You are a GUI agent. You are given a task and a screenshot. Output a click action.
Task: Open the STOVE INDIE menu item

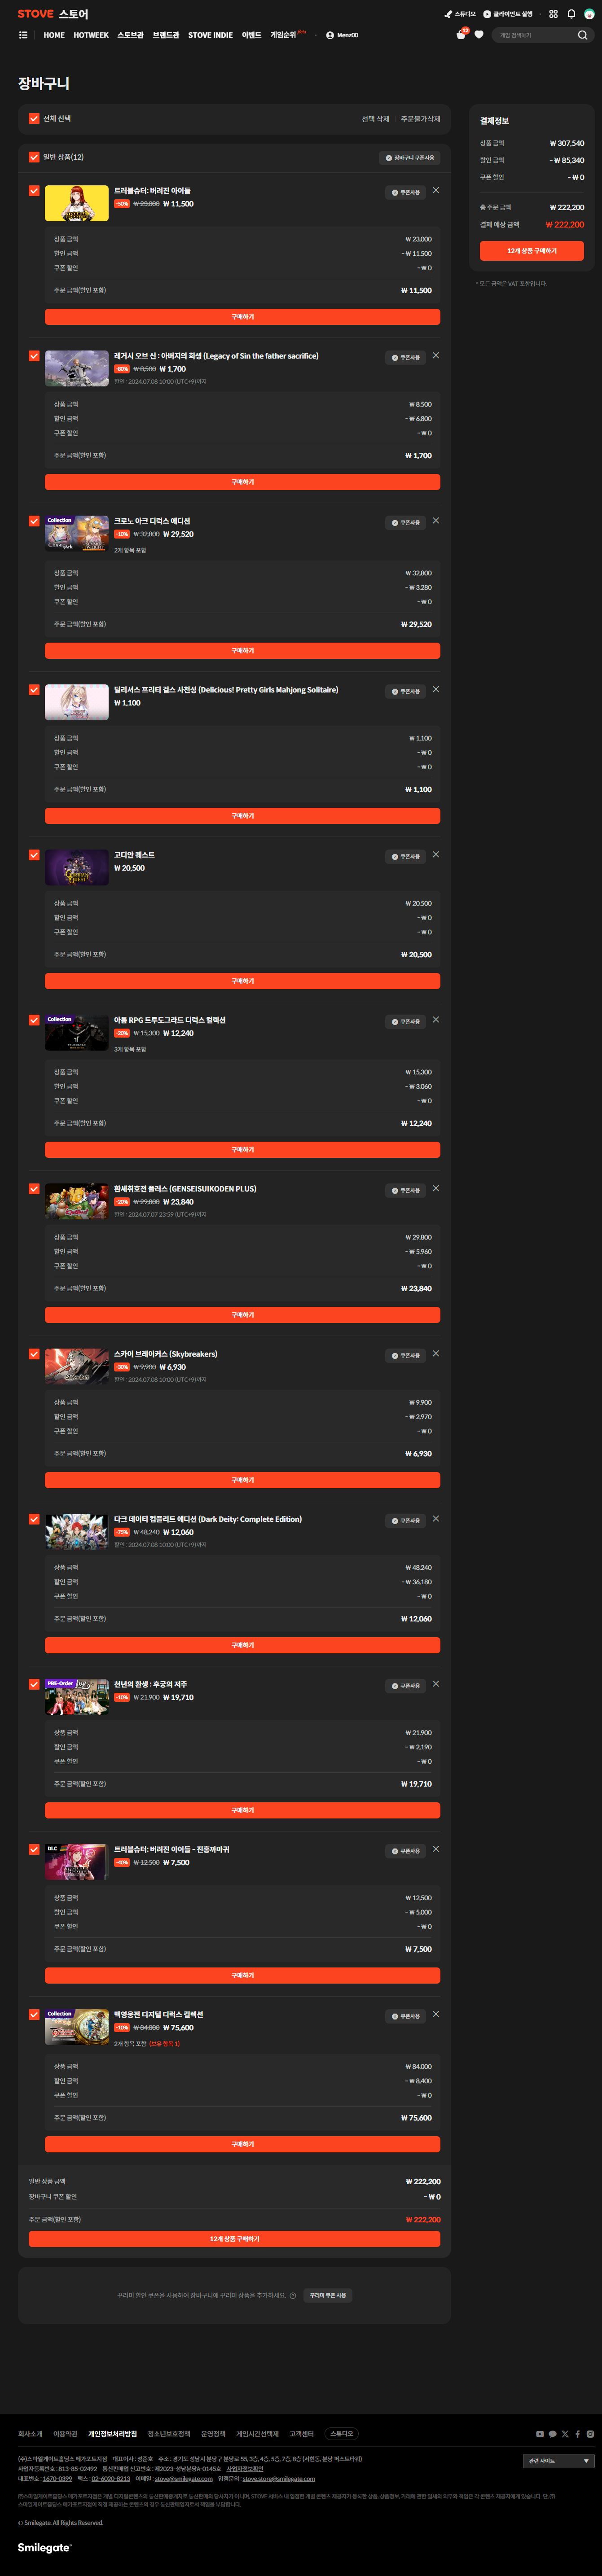coord(210,35)
